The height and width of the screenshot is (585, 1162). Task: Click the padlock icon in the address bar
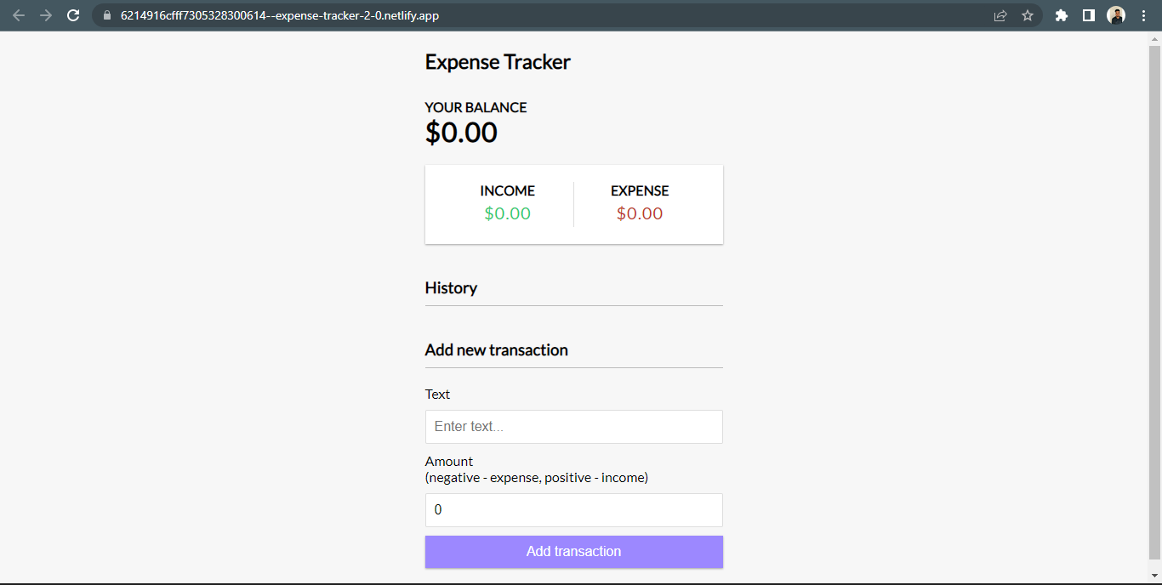107,15
